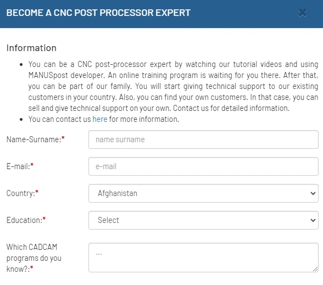Close the CNC Post Processor Expert dialog

click(x=302, y=13)
